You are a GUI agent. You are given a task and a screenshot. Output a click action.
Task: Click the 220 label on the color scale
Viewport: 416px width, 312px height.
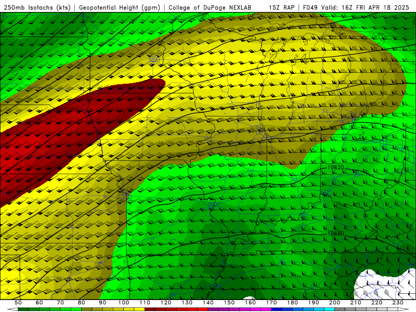point(377,303)
